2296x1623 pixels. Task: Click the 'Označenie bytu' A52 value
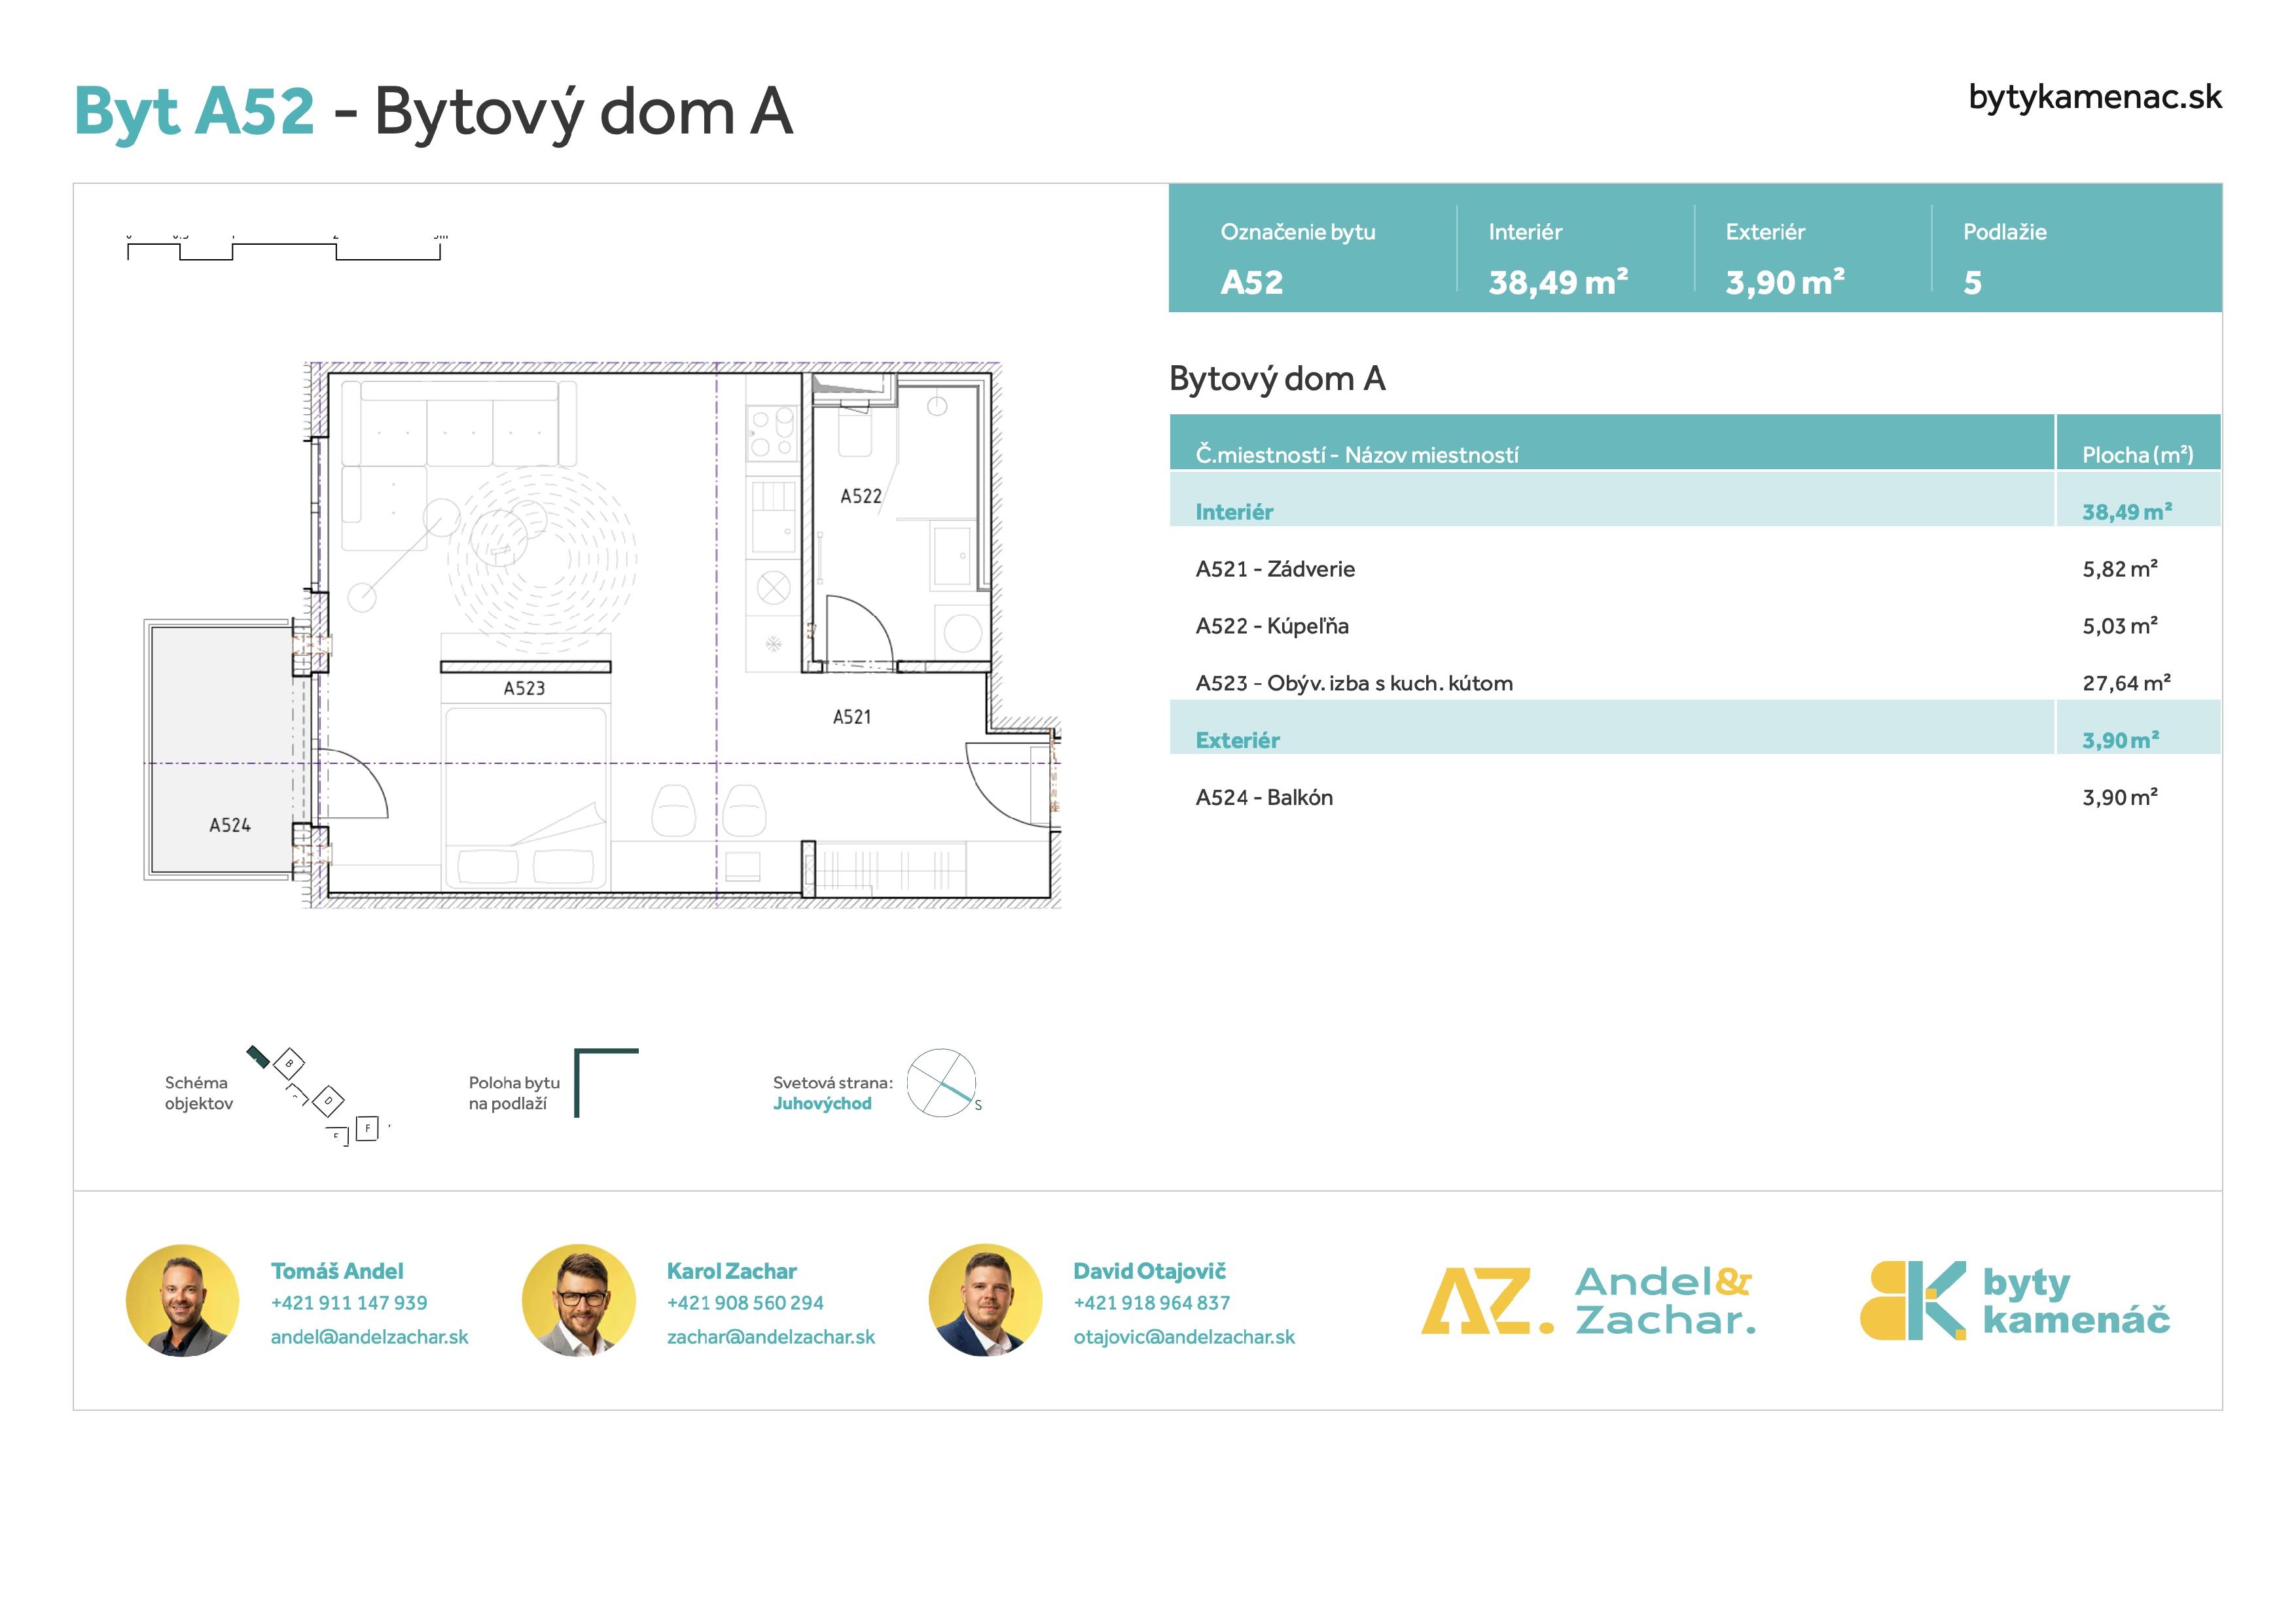(x=1252, y=282)
